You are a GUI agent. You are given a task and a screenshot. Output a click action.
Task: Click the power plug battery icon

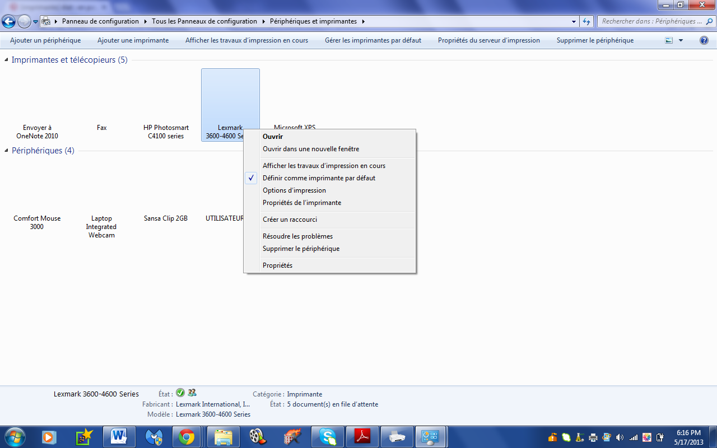click(660, 437)
